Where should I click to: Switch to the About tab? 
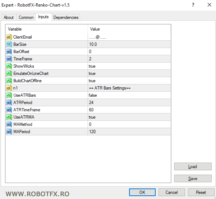(x=9, y=17)
